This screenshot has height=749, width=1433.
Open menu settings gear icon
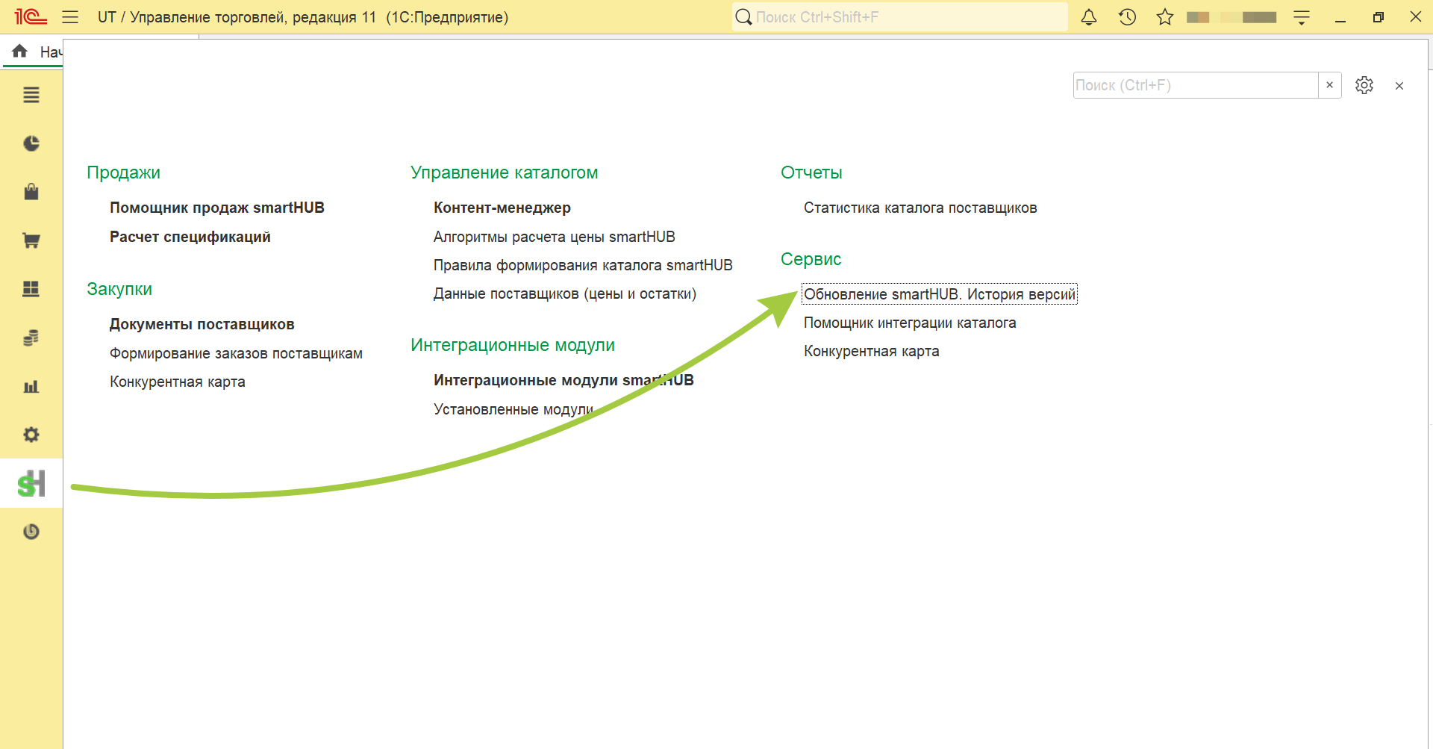1364,85
